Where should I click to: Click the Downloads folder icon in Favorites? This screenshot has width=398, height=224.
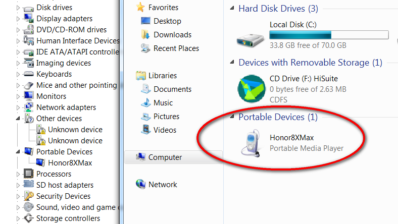tap(145, 34)
